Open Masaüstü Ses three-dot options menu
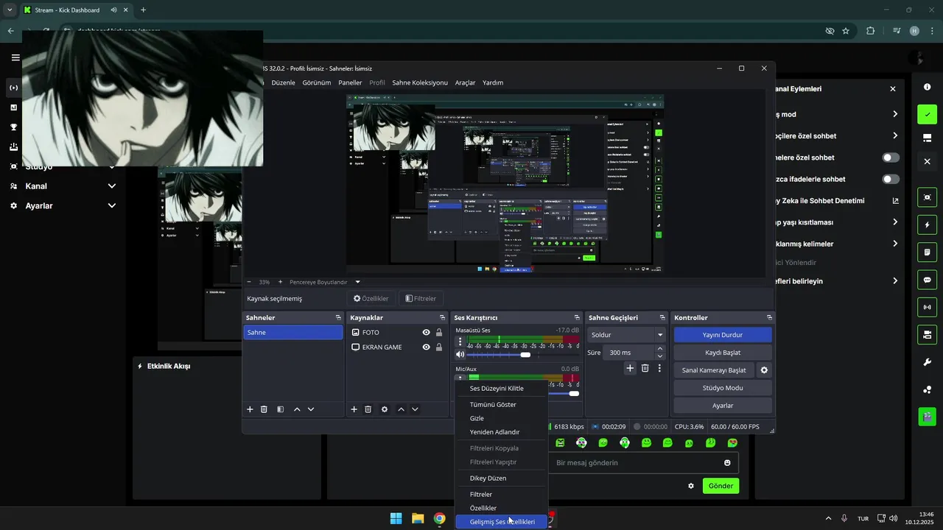This screenshot has width=943, height=530. [x=460, y=342]
